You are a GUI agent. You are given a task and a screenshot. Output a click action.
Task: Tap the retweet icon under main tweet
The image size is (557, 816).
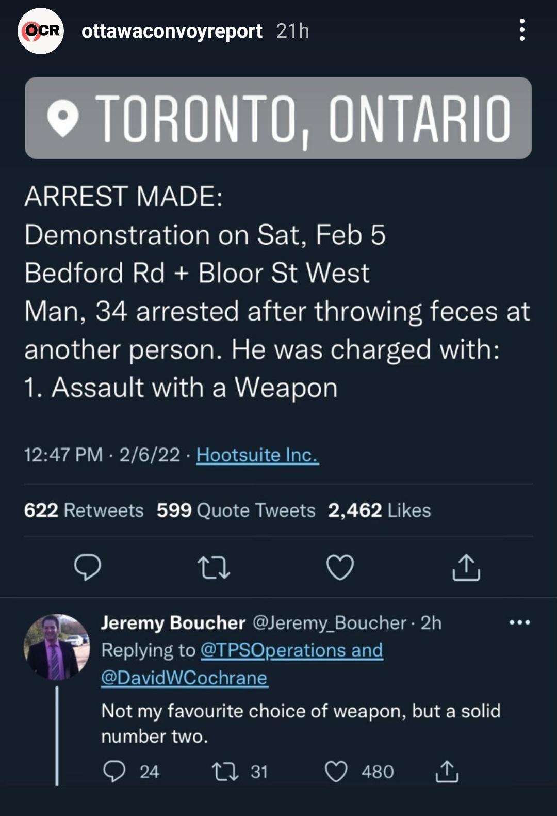click(214, 567)
